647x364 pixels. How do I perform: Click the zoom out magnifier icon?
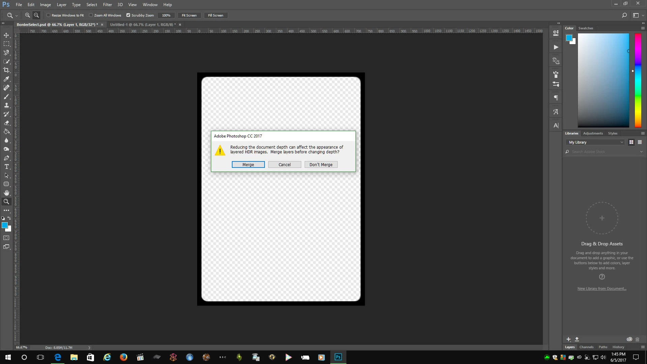(x=36, y=15)
